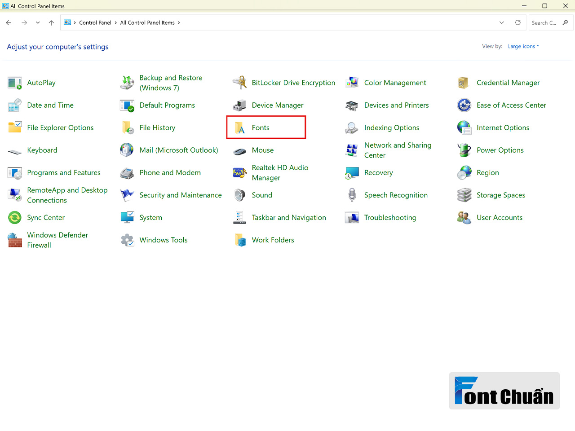The width and height of the screenshot is (575, 431).
Task: Open the Fonts folder icon
Action: tap(239, 128)
